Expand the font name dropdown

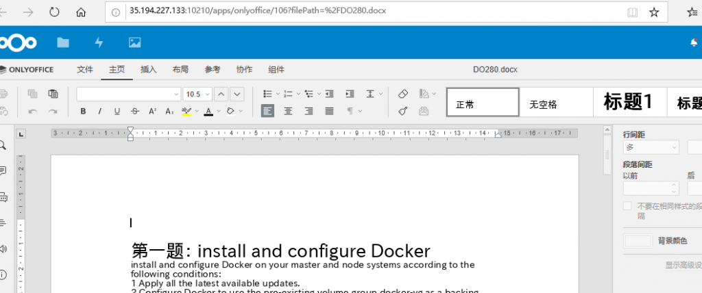(x=175, y=94)
